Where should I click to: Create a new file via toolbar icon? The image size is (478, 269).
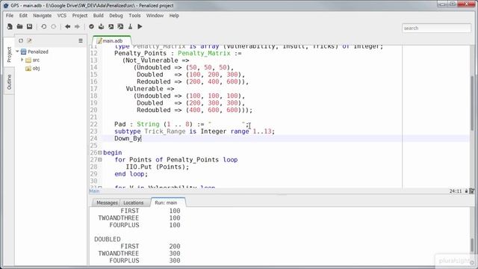click(10, 27)
